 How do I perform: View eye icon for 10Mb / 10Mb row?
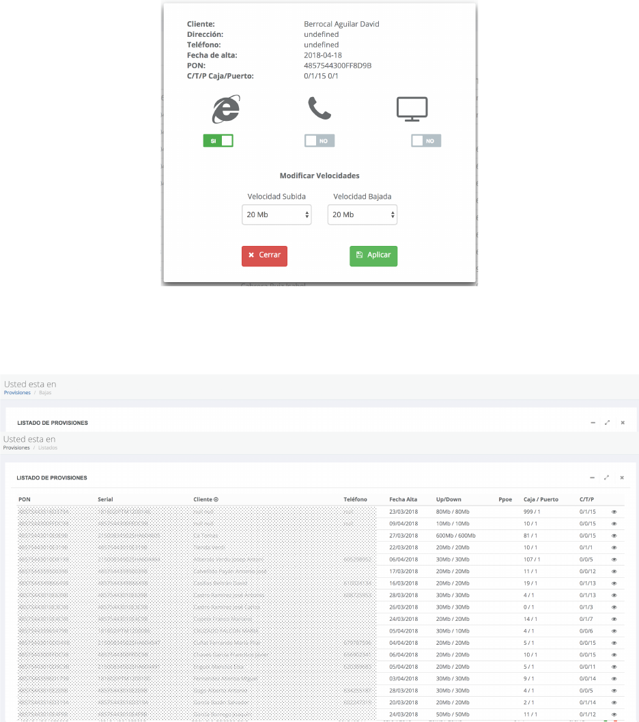[614, 524]
